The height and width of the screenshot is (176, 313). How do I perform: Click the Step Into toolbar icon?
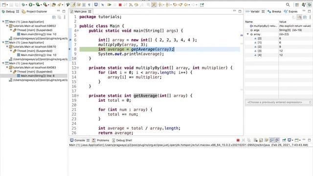click(131, 5)
